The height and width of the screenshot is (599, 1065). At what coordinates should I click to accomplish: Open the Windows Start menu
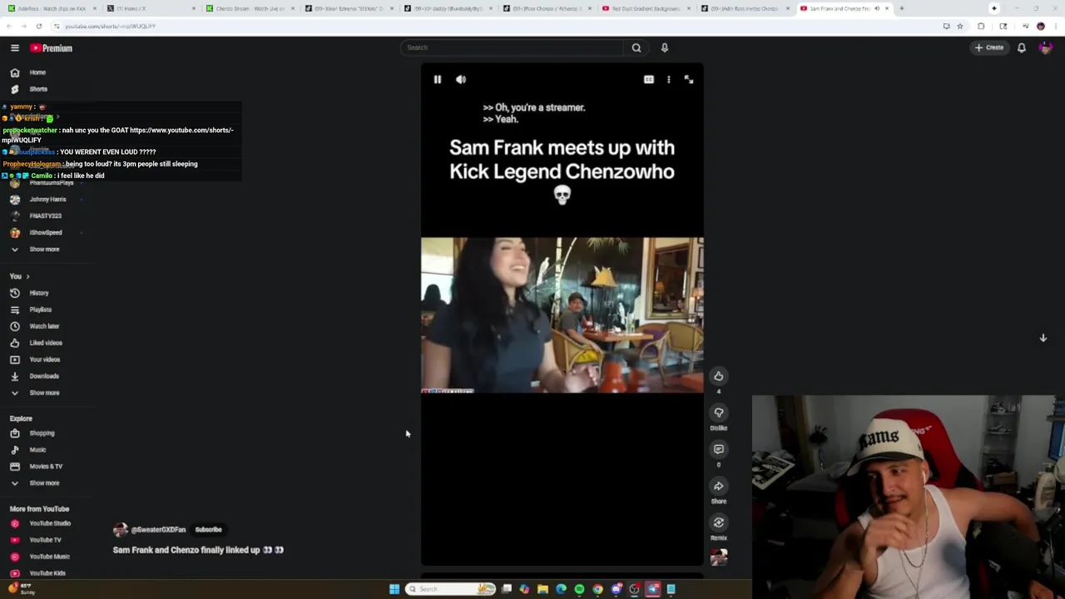click(394, 589)
